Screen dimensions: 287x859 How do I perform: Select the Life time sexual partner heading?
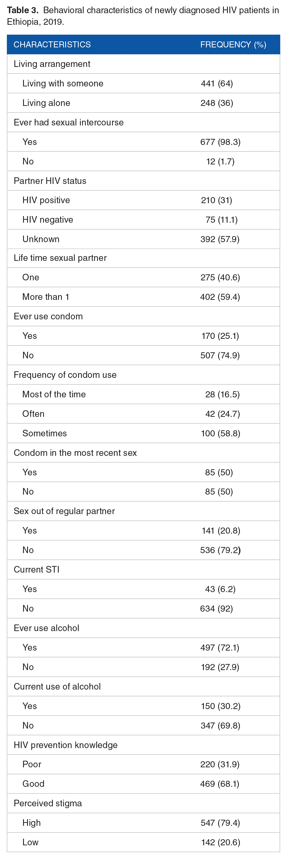point(60,258)
